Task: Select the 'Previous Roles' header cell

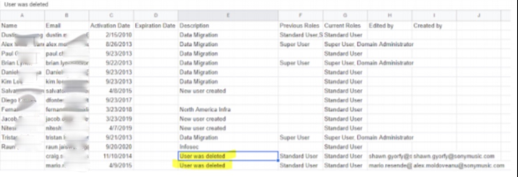Action: [x=300, y=26]
